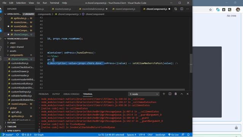Viewport: 243px width, 137px height.
Task: Open the Terminal menu
Action: [54, 3]
